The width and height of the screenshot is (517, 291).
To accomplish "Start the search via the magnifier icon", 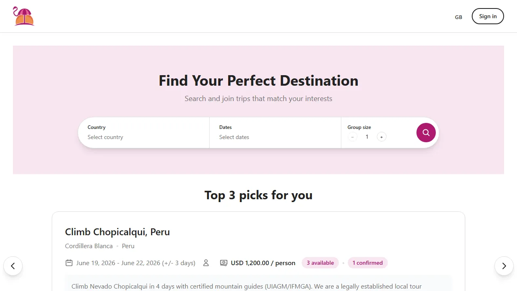I will tap(426, 133).
